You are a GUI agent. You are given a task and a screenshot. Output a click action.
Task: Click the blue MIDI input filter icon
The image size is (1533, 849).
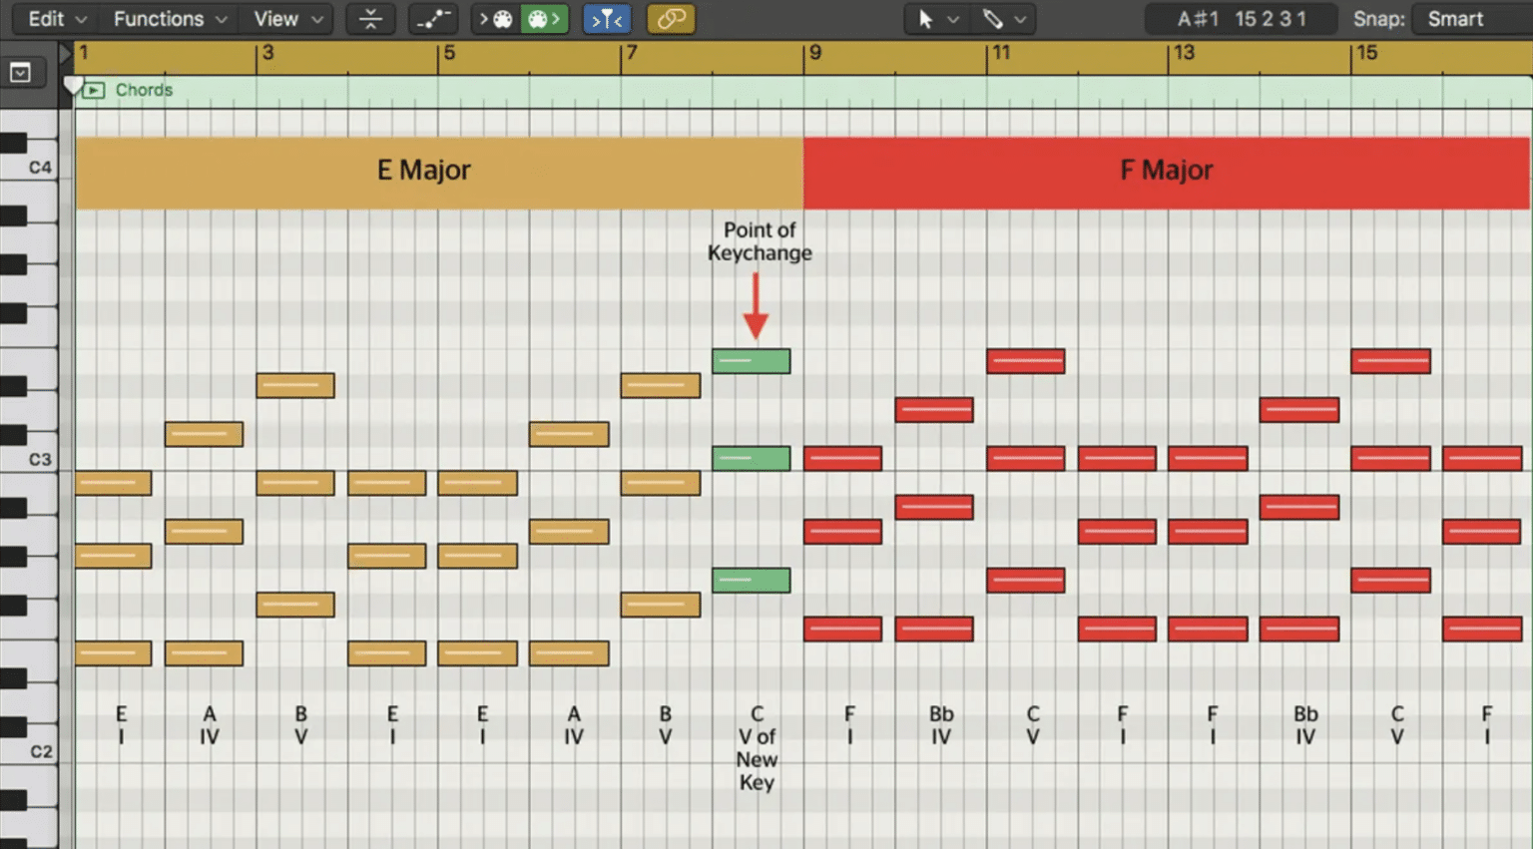coord(607,18)
